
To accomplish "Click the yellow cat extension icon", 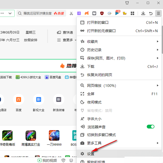I will [125, 13].
